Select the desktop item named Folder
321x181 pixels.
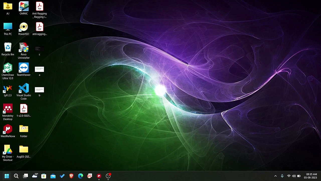coord(24,129)
